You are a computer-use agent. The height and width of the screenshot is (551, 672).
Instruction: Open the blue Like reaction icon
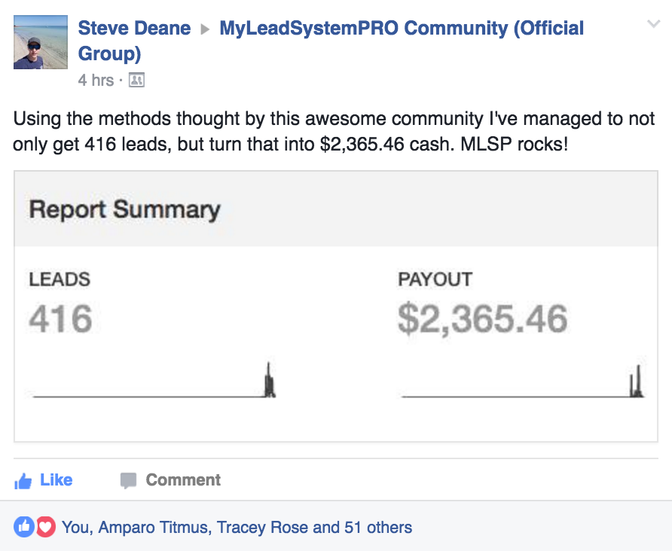point(24,527)
